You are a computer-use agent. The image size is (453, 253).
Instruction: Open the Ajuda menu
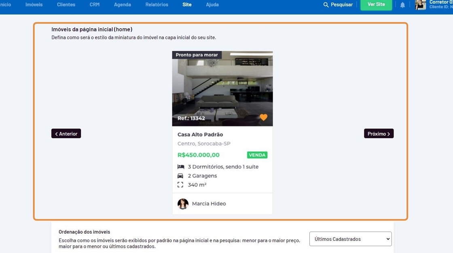pos(212,5)
